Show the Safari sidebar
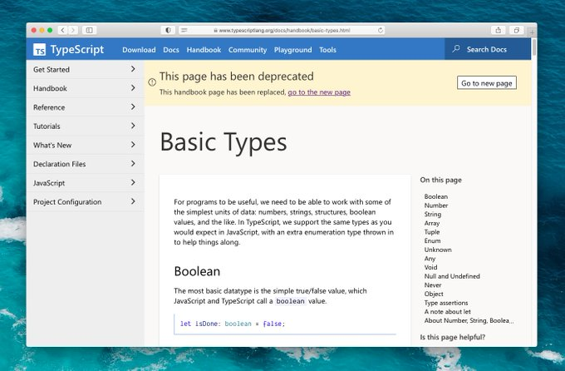The width and height of the screenshot is (565, 371). click(90, 30)
